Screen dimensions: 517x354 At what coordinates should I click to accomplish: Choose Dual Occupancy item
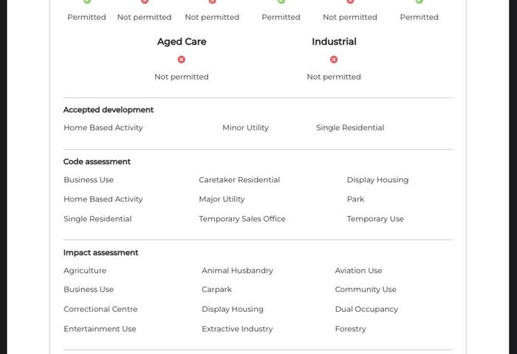coord(366,309)
